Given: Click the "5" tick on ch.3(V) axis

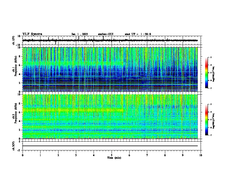Looking at the screenshot, I should [20, 141].
